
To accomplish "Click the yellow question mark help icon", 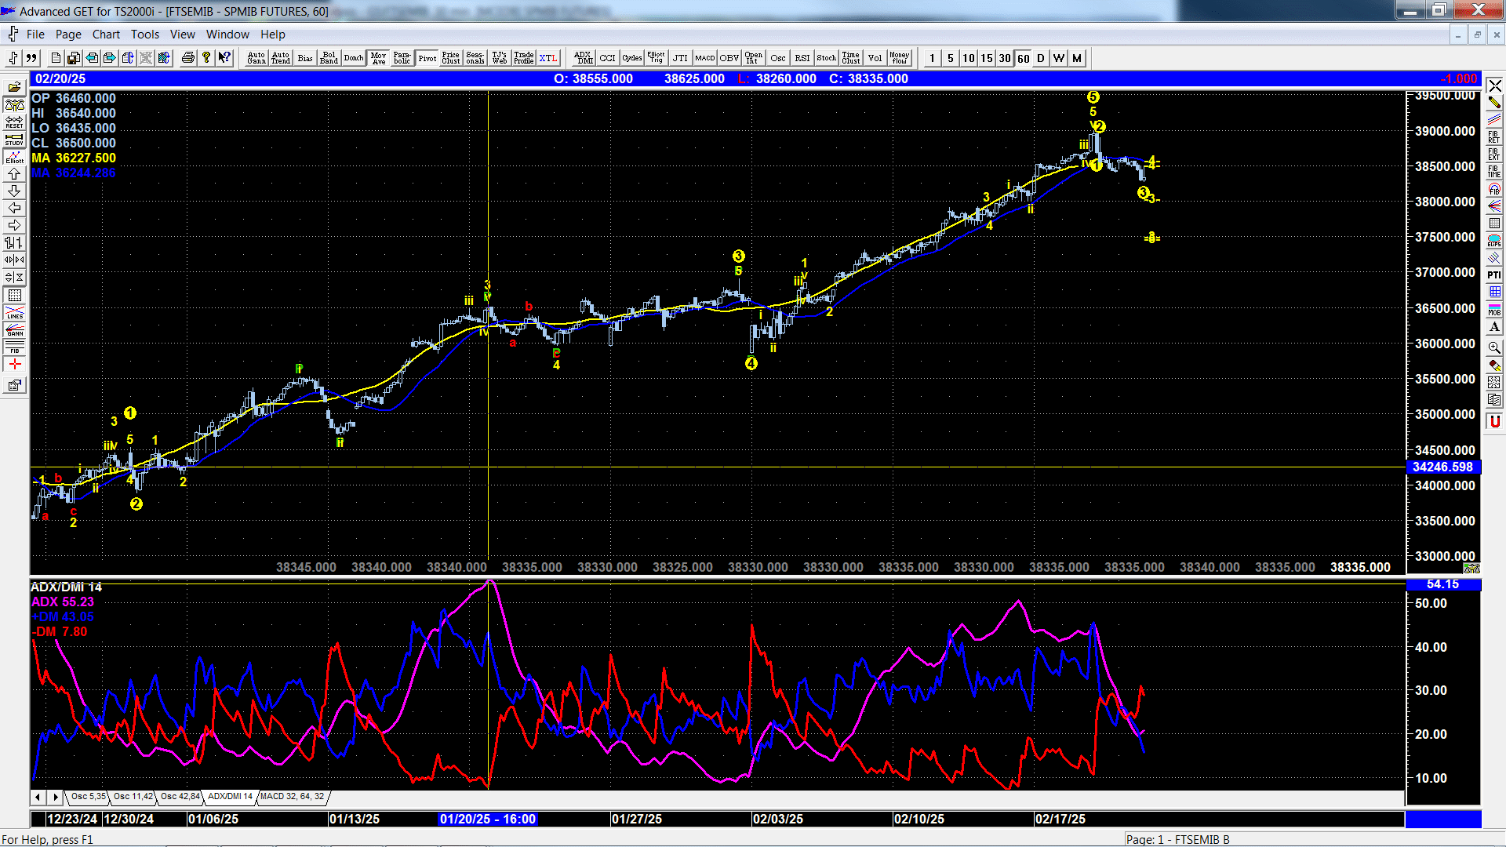I will click(x=206, y=58).
